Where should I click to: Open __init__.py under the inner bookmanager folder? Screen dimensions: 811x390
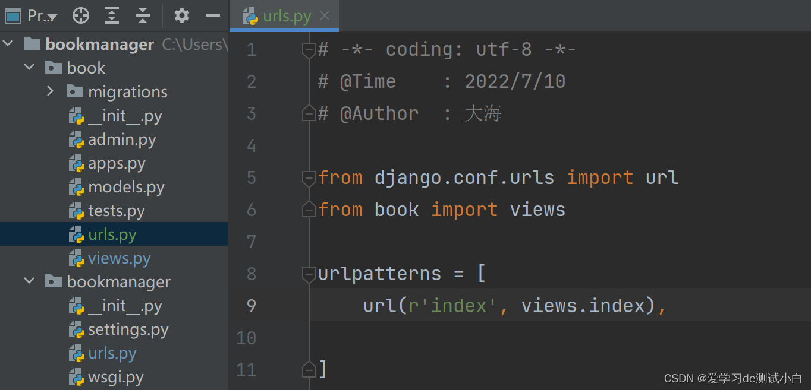point(125,306)
